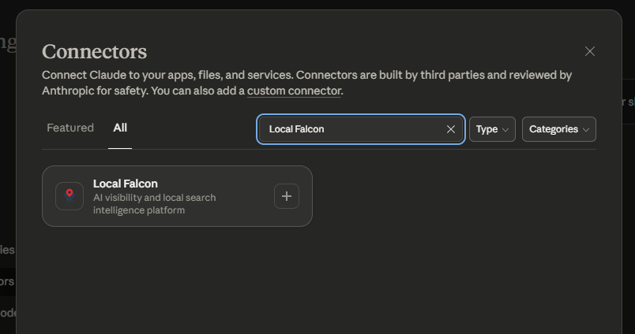635x334 pixels.
Task: Add the Local Falcon connector with plus button
Action: pos(287,196)
